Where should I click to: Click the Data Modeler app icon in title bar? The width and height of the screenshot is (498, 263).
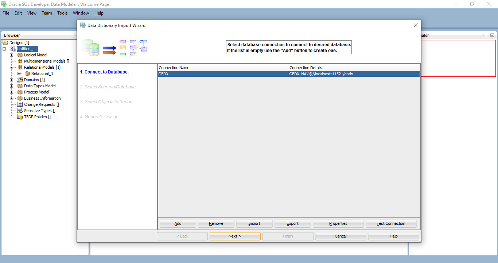[x=4, y=4]
